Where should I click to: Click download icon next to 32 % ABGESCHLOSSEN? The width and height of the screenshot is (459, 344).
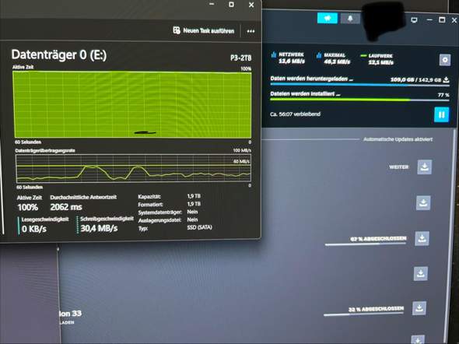419,308
